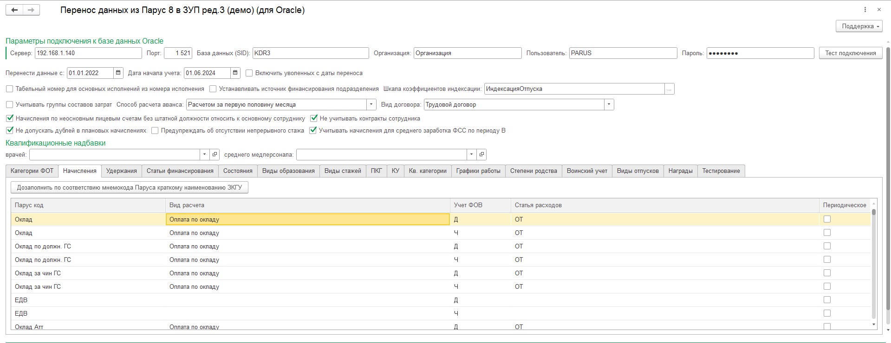This screenshot has height=343, width=891.
Task: Uncheck 'Не учитывать контракты сотрудника'
Action: point(314,118)
